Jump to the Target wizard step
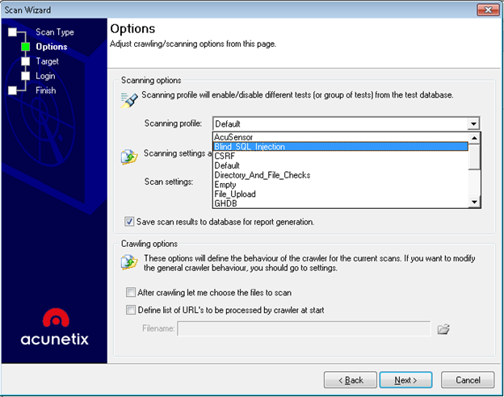 point(47,61)
